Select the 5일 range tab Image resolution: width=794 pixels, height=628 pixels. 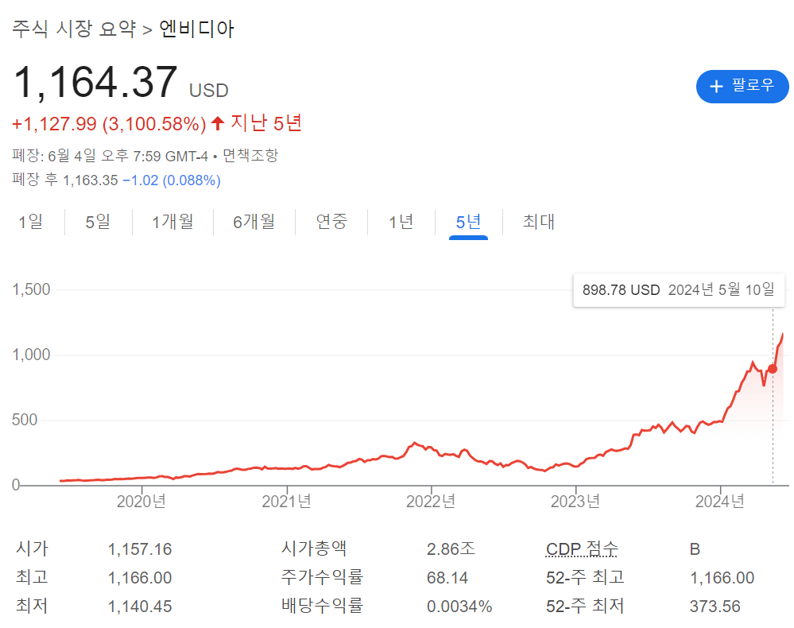(x=98, y=222)
